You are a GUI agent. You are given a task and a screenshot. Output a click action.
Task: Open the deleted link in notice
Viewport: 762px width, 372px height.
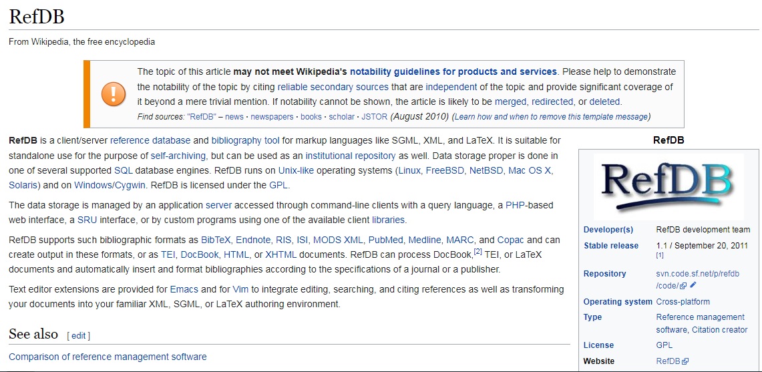(x=604, y=102)
